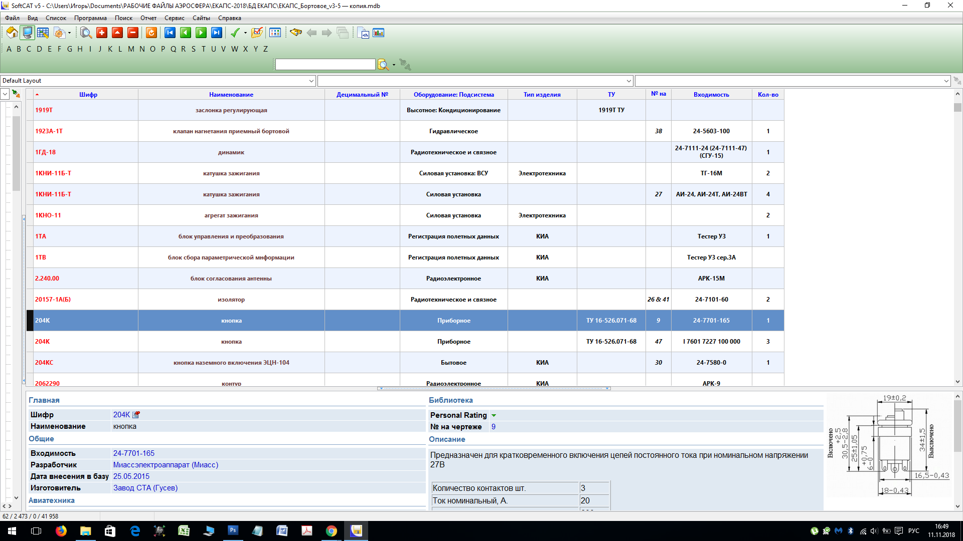Open Photoshop from the taskbar
This screenshot has height=541, width=963.
pos(233,531)
